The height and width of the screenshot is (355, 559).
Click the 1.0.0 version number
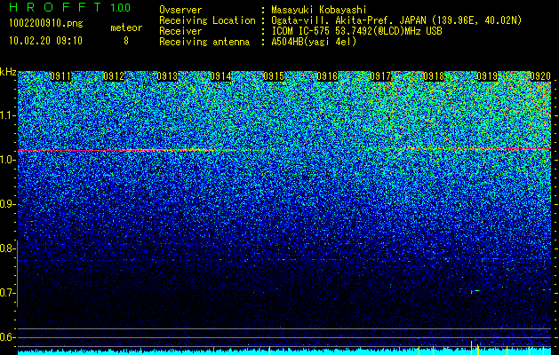tap(121, 8)
